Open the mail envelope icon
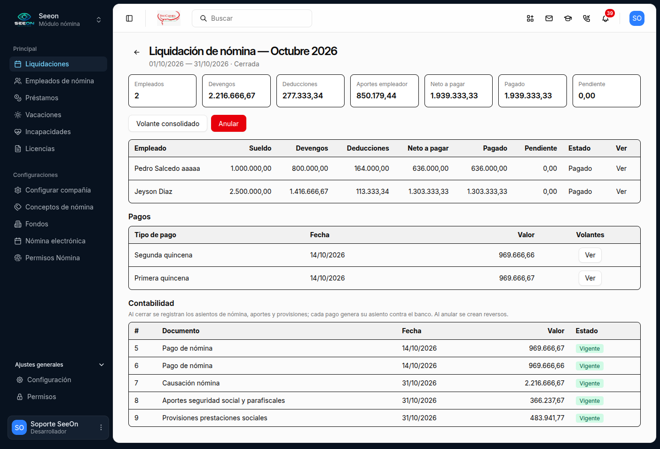 tap(549, 18)
